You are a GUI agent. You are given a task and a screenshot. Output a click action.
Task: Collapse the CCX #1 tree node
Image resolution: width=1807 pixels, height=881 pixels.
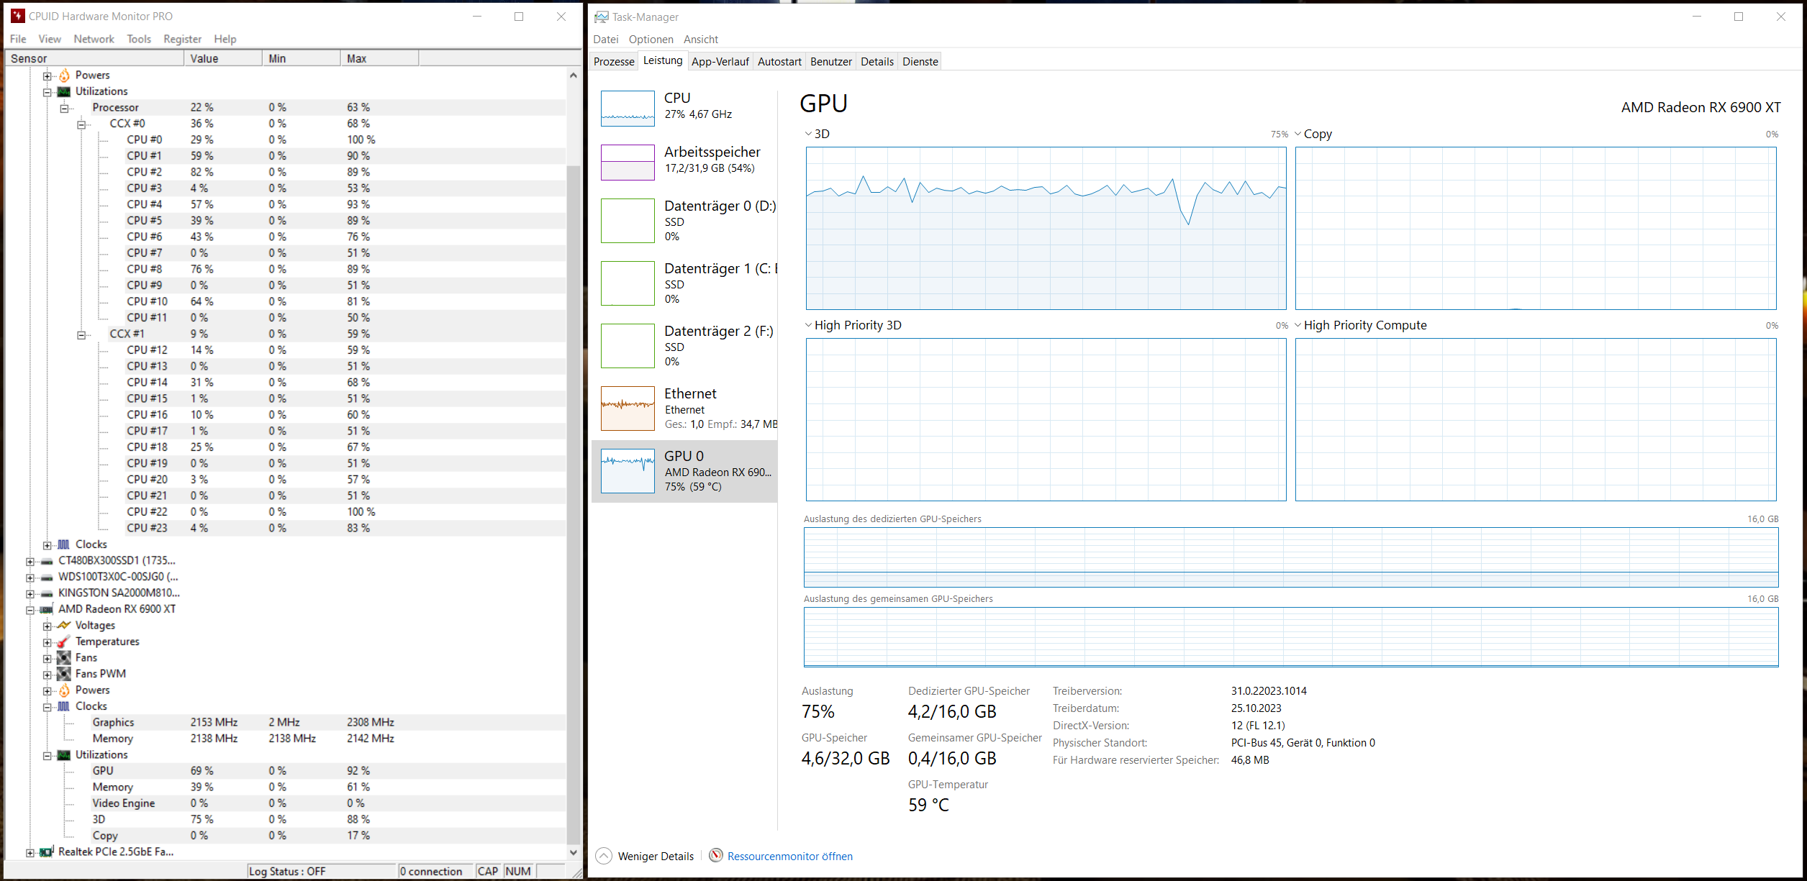(x=81, y=334)
